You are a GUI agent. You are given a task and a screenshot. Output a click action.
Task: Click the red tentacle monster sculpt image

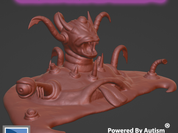90,72
